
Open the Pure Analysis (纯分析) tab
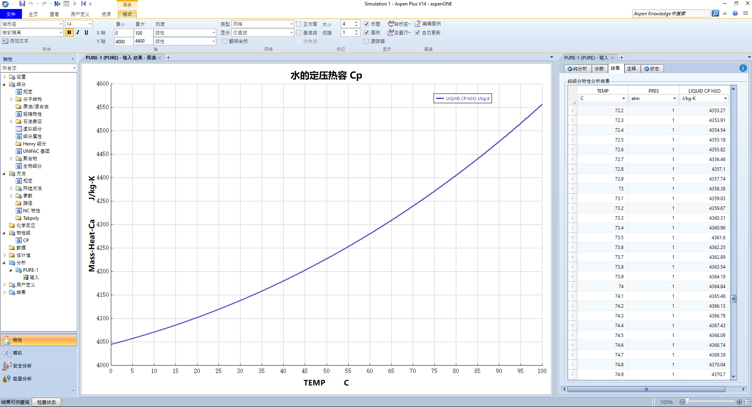pos(578,69)
